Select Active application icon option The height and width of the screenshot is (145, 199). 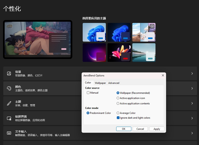click(x=118, y=98)
